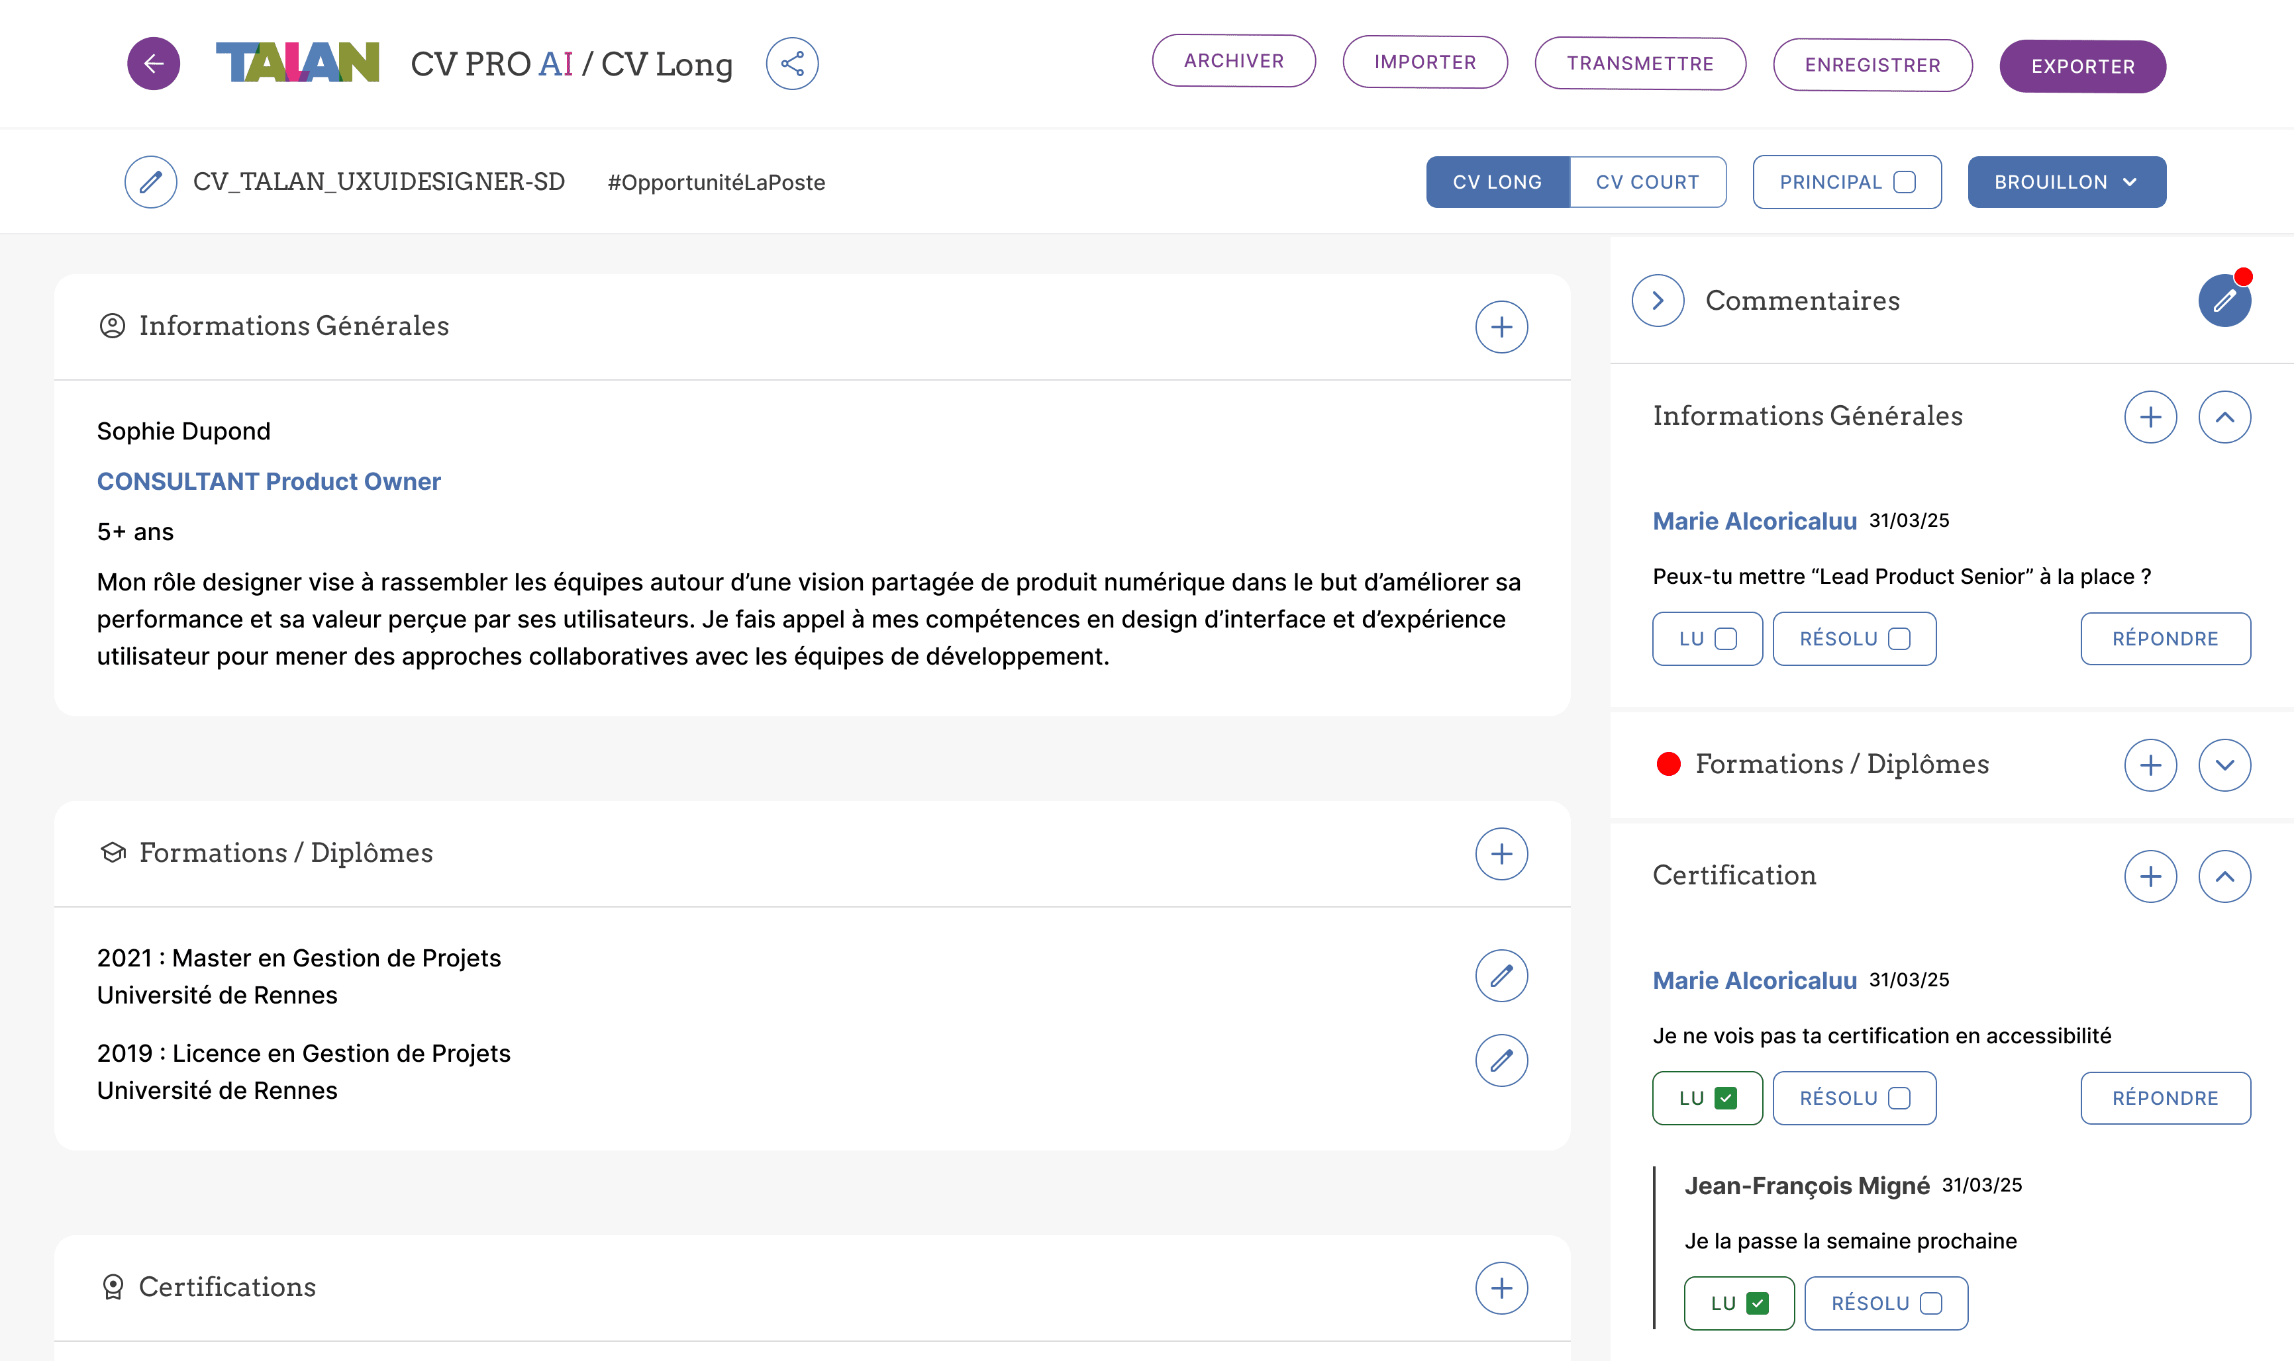Add item to Informations Générales CV section
Viewport: 2294px width, 1361px height.
point(1501,326)
